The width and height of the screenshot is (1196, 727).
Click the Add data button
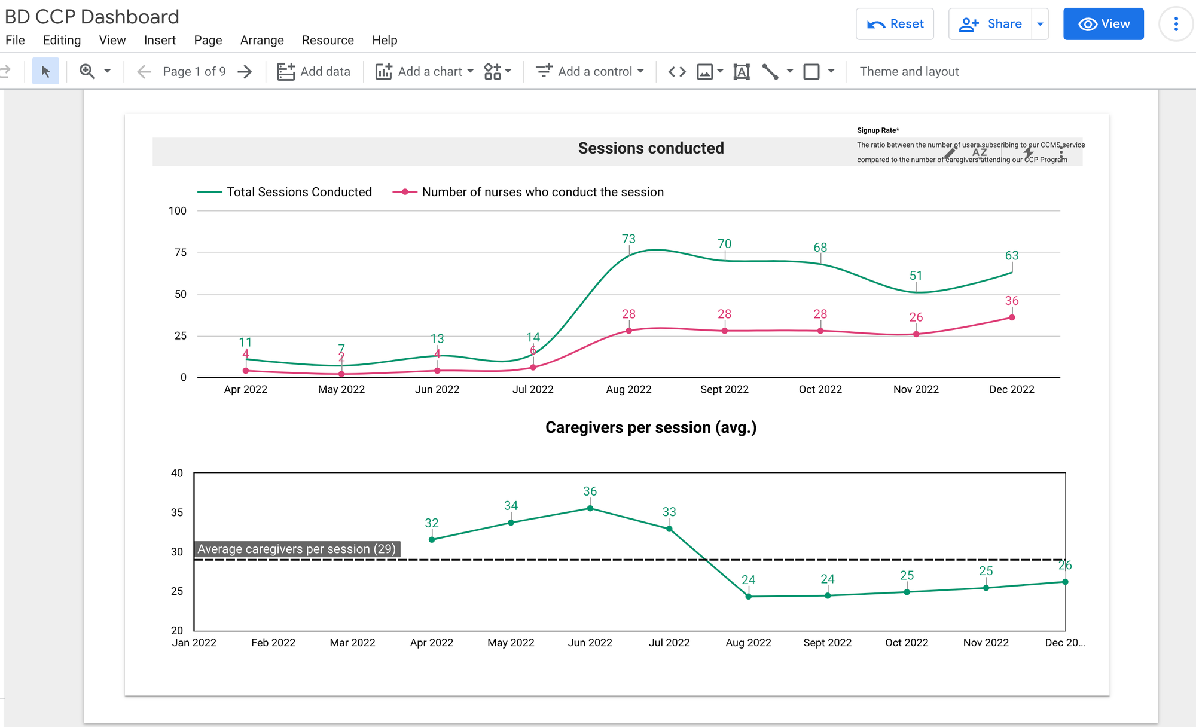(x=314, y=72)
